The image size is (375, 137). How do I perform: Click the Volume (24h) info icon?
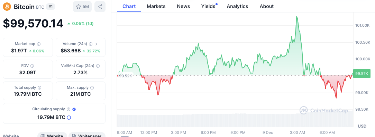click(91, 44)
